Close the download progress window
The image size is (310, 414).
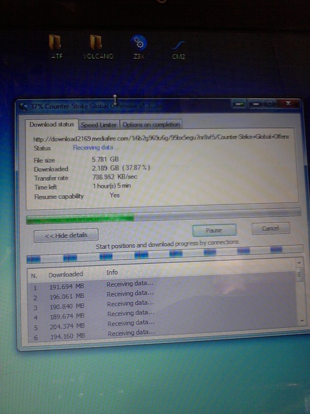click(x=288, y=103)
